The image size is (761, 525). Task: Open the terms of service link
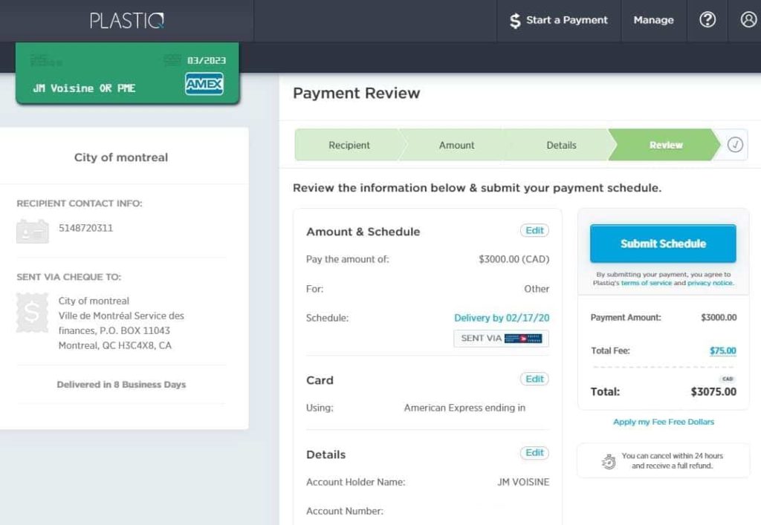[646, 283]
